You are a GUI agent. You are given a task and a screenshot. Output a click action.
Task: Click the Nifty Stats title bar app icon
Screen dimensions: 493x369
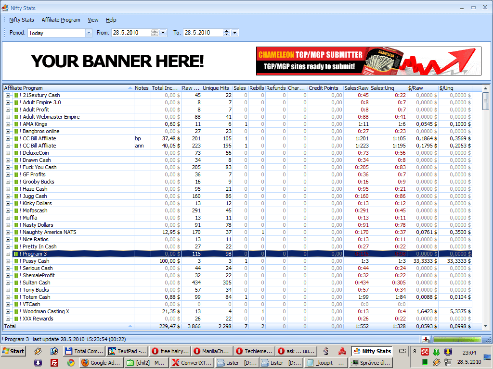pos(5,8)
